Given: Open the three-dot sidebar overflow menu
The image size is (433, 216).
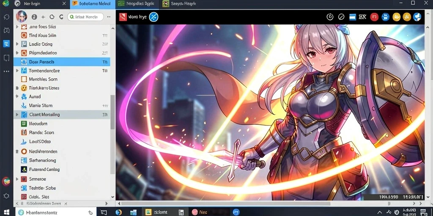Looking at the screenshot, I should click(x=6, y=71).
